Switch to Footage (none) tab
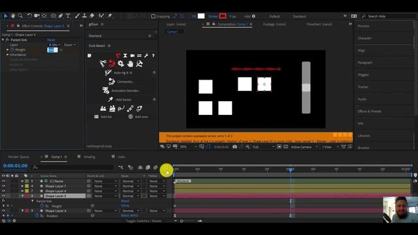 274,24
